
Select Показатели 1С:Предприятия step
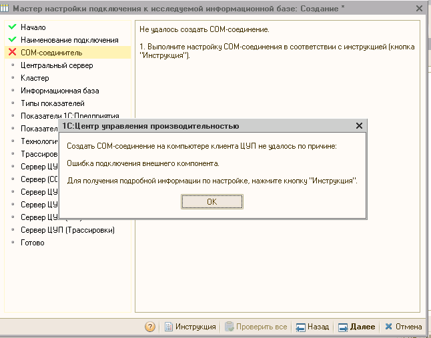[x=67, y=115]
